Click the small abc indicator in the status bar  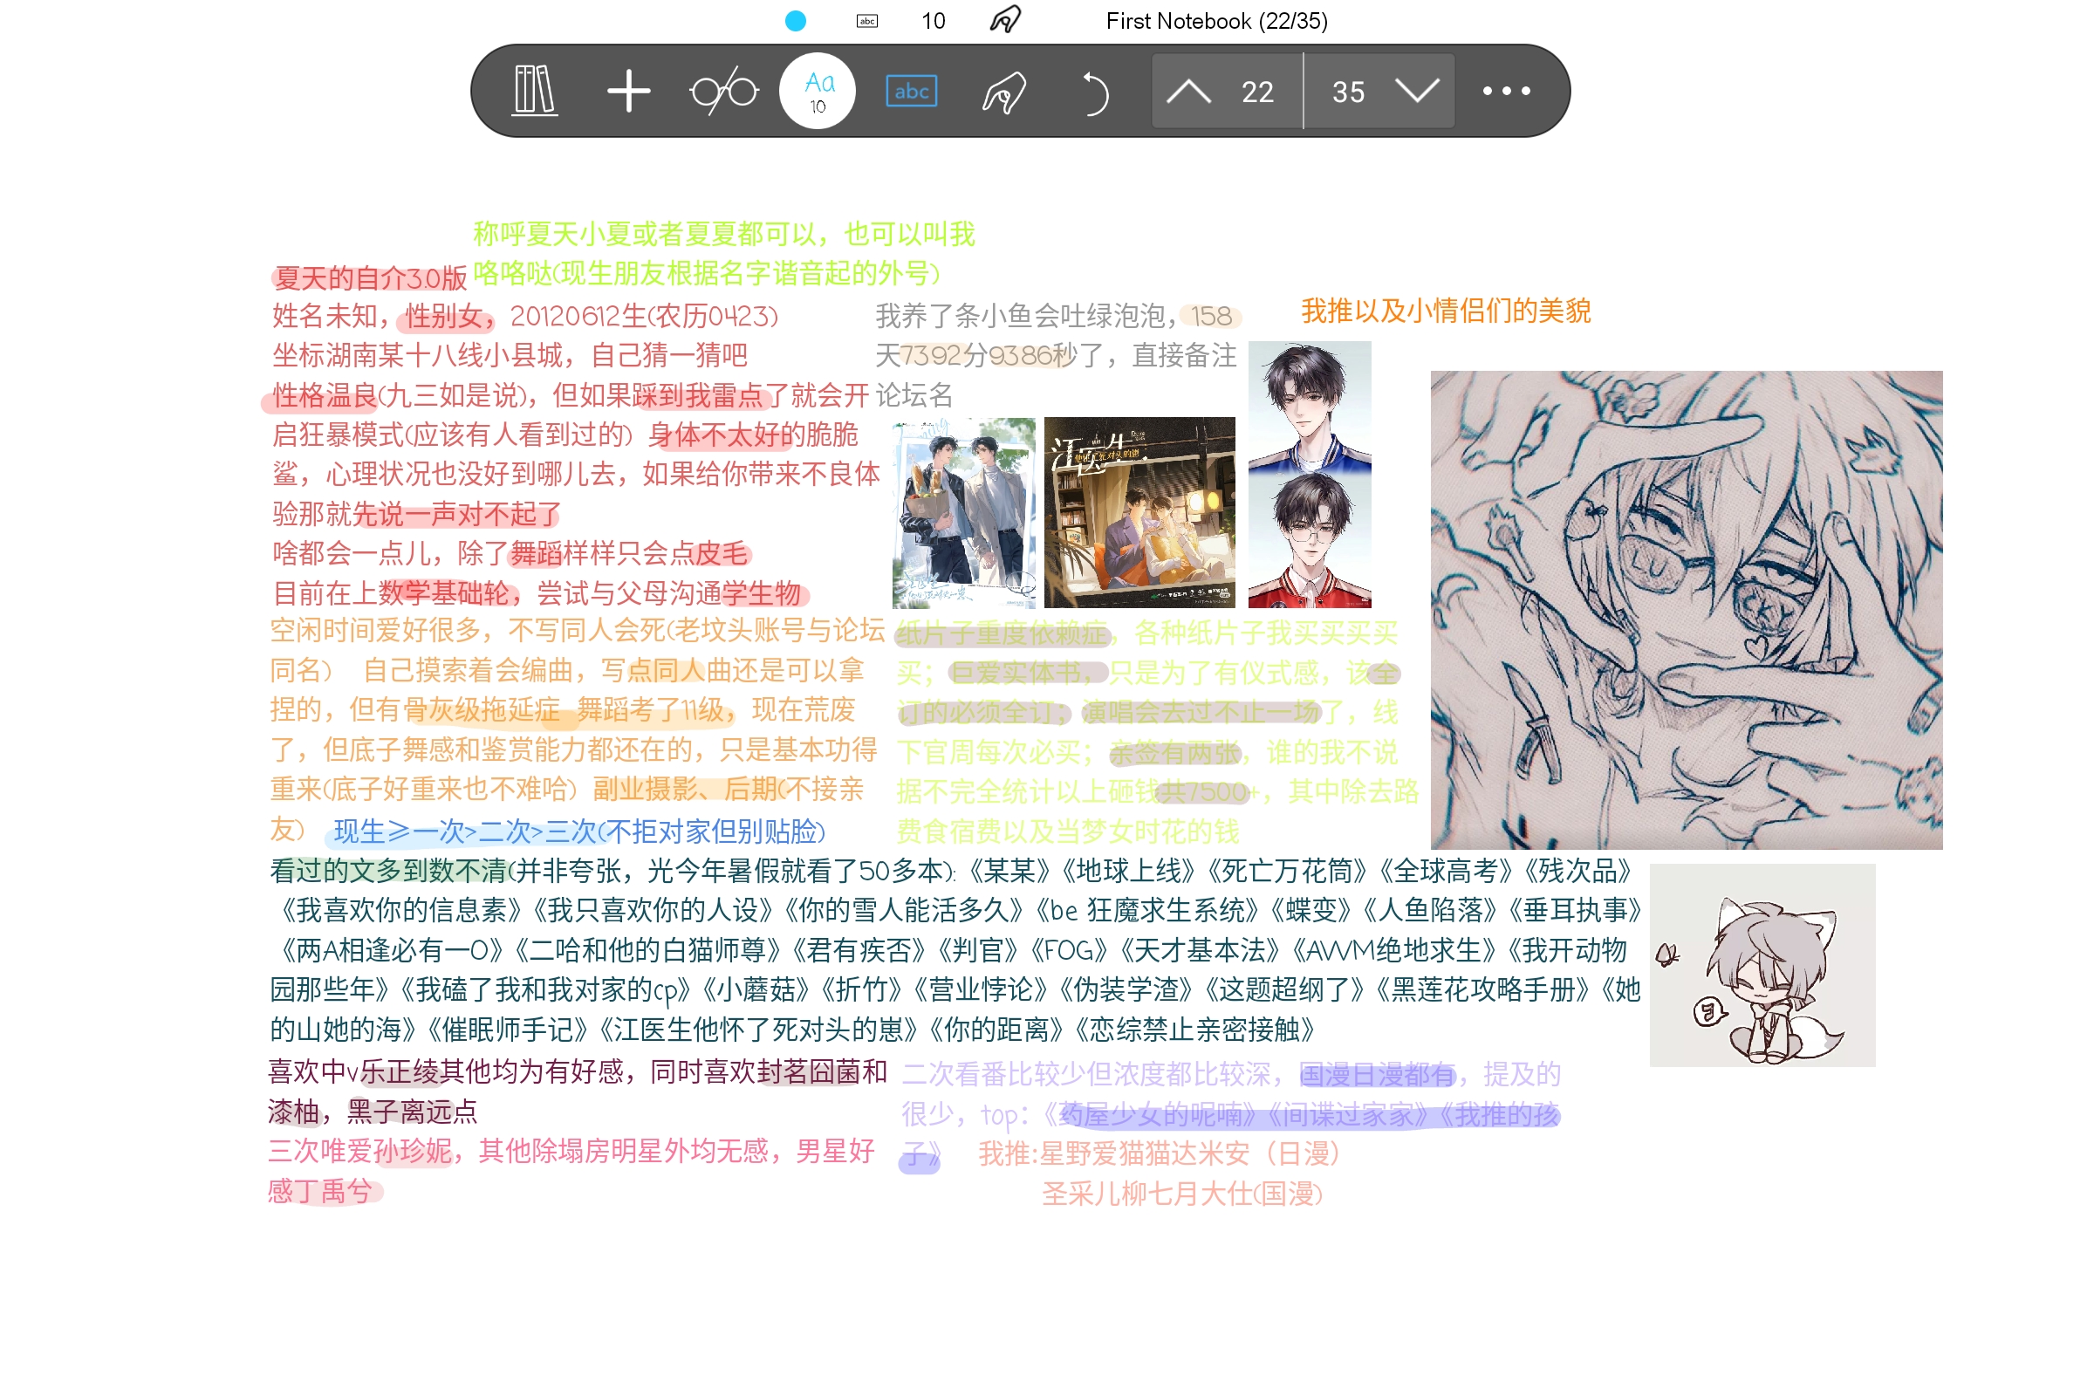(x=866, y=19)
